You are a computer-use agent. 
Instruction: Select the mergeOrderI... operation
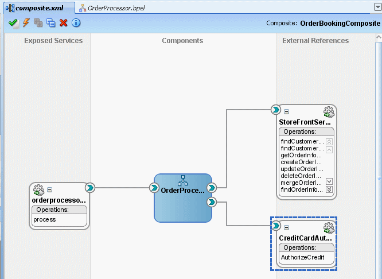click(x=301, y=183)
